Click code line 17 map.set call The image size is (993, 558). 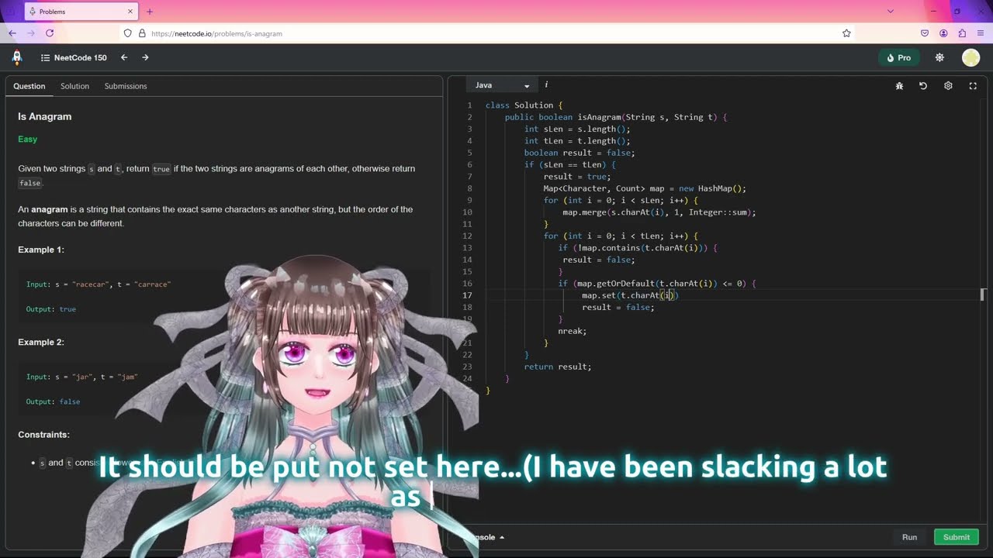tap(630, 295)
